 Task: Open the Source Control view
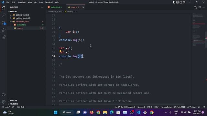(x=4, y=23)
